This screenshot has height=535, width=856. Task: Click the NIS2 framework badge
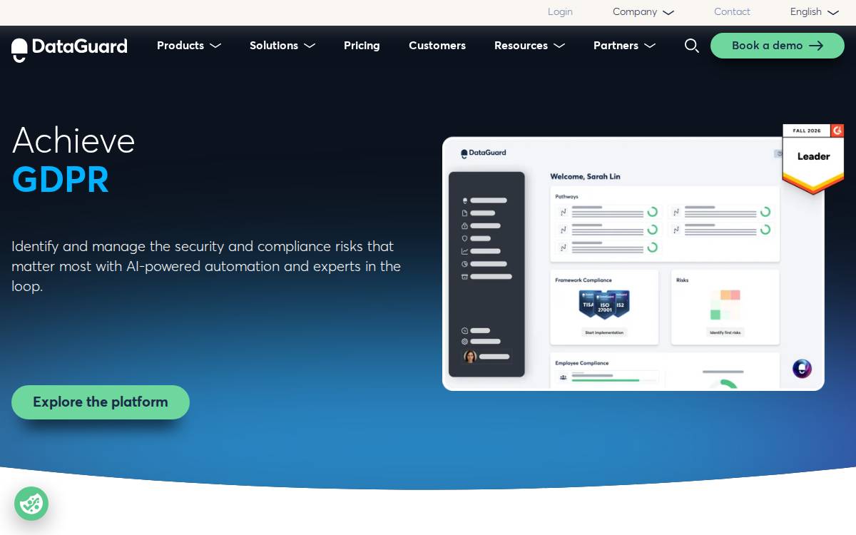click(621, 302)
